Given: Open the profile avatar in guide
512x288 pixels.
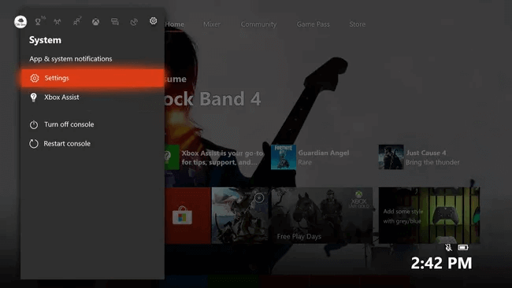Looking at the screenshot, I should [20, 22].
